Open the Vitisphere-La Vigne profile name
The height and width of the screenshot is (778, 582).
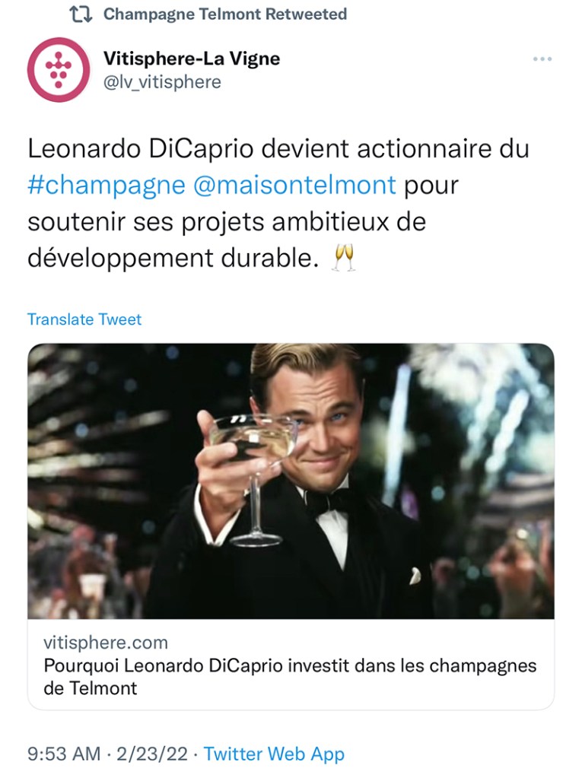pos(192,59)
